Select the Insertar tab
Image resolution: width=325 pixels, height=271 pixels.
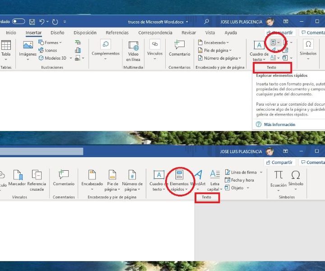[33, 33]
